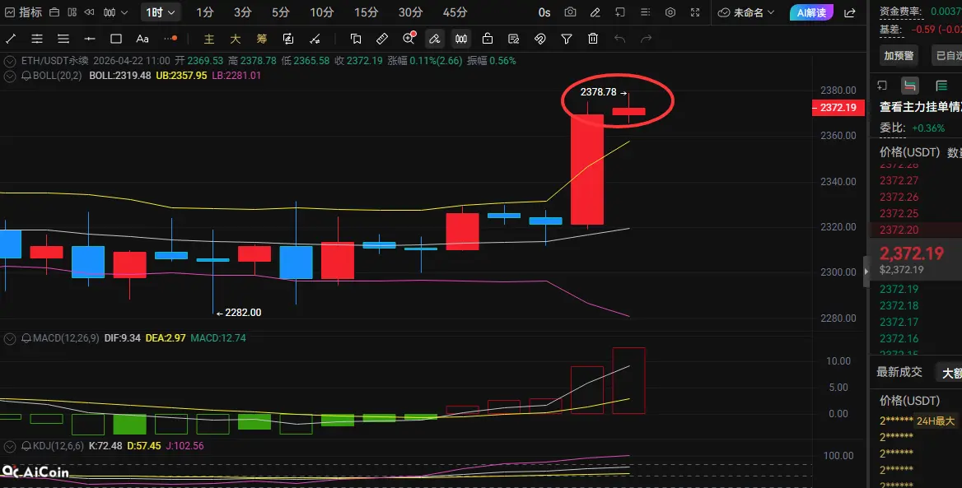Screen dimensions: 962x488
Task: Click the 最新成交 latest trades tab
Action: click(899, 372)
